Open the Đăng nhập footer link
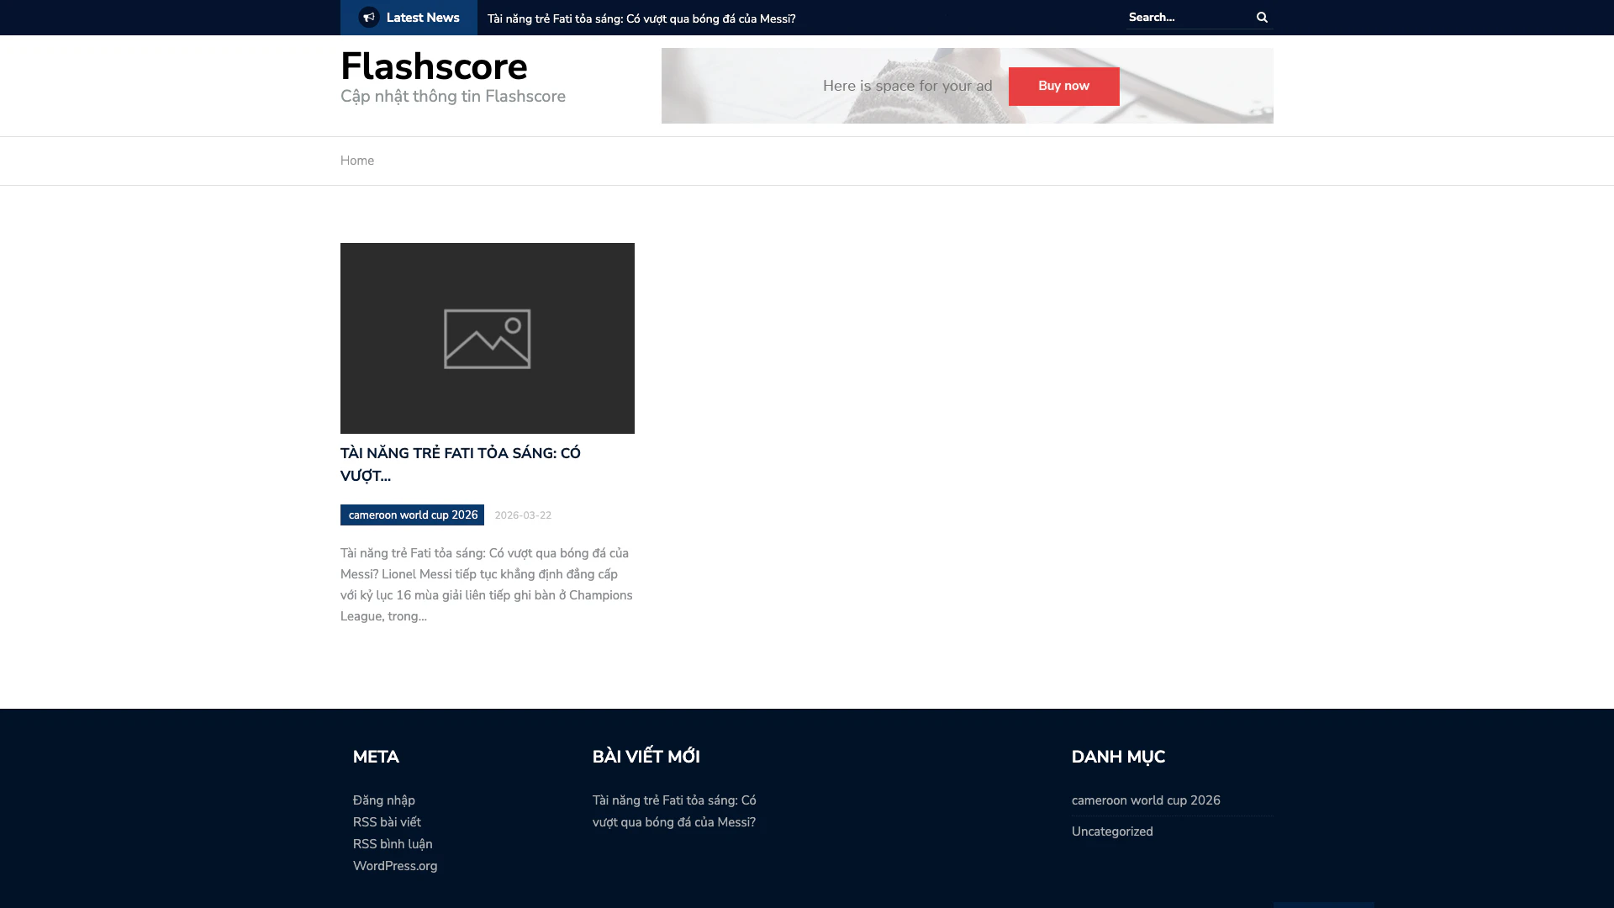 pos(384,800)
